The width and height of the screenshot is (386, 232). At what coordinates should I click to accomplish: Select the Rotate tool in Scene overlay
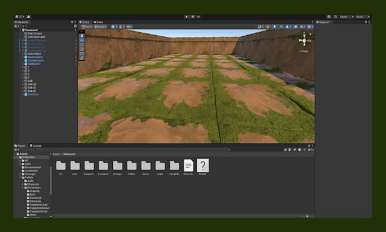pos(82,45)
